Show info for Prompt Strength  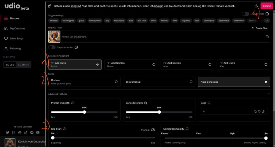(72, 103)
